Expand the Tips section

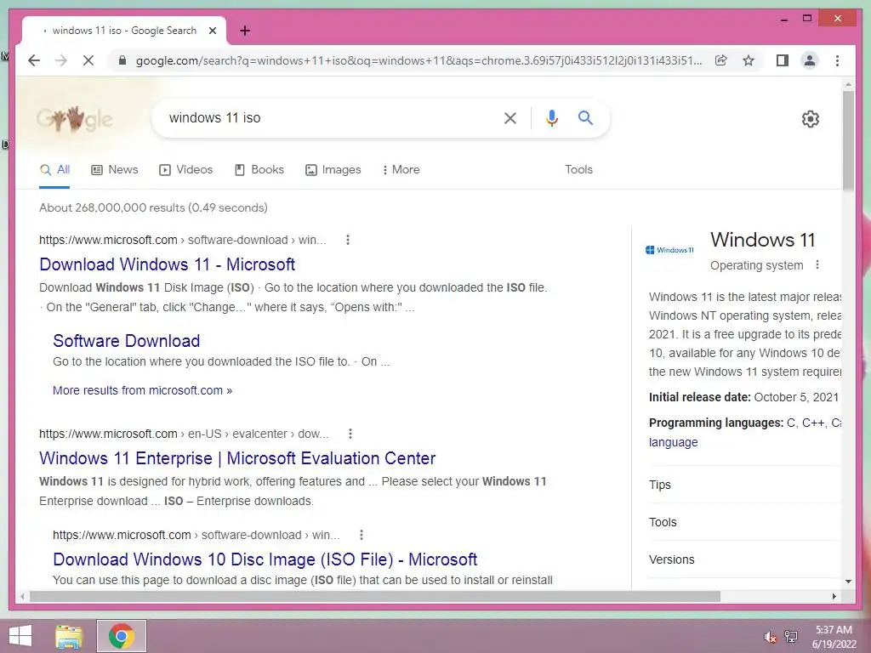click(x=744, y=485)
